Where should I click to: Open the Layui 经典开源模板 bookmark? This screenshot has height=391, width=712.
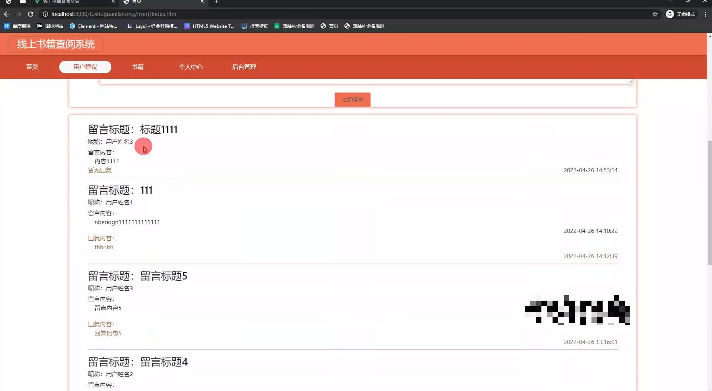pos(151,26)
